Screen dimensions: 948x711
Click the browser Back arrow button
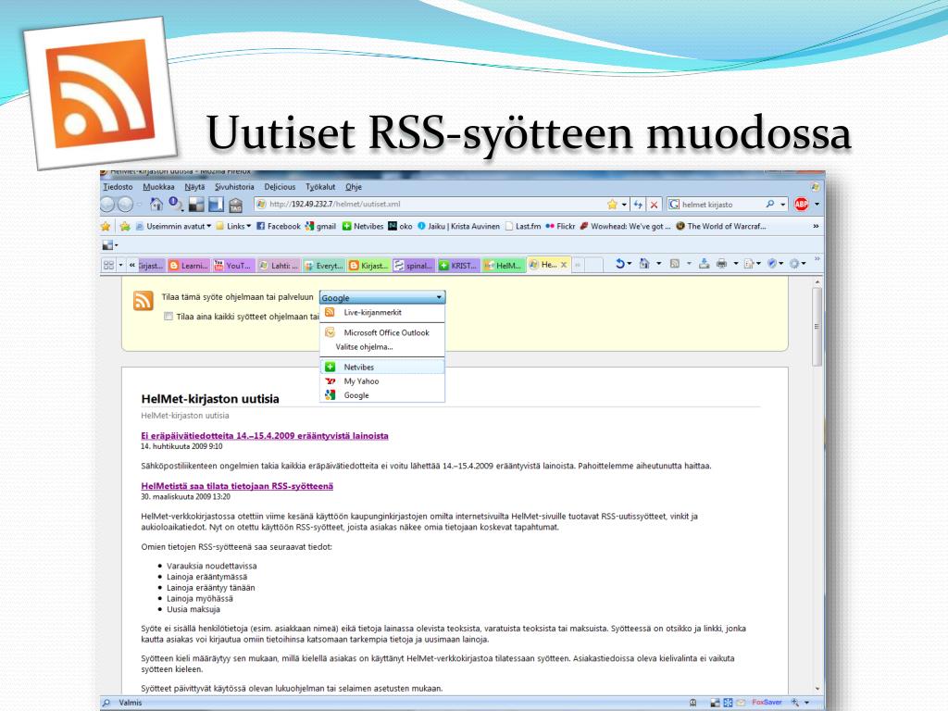[x=107, y=205]
